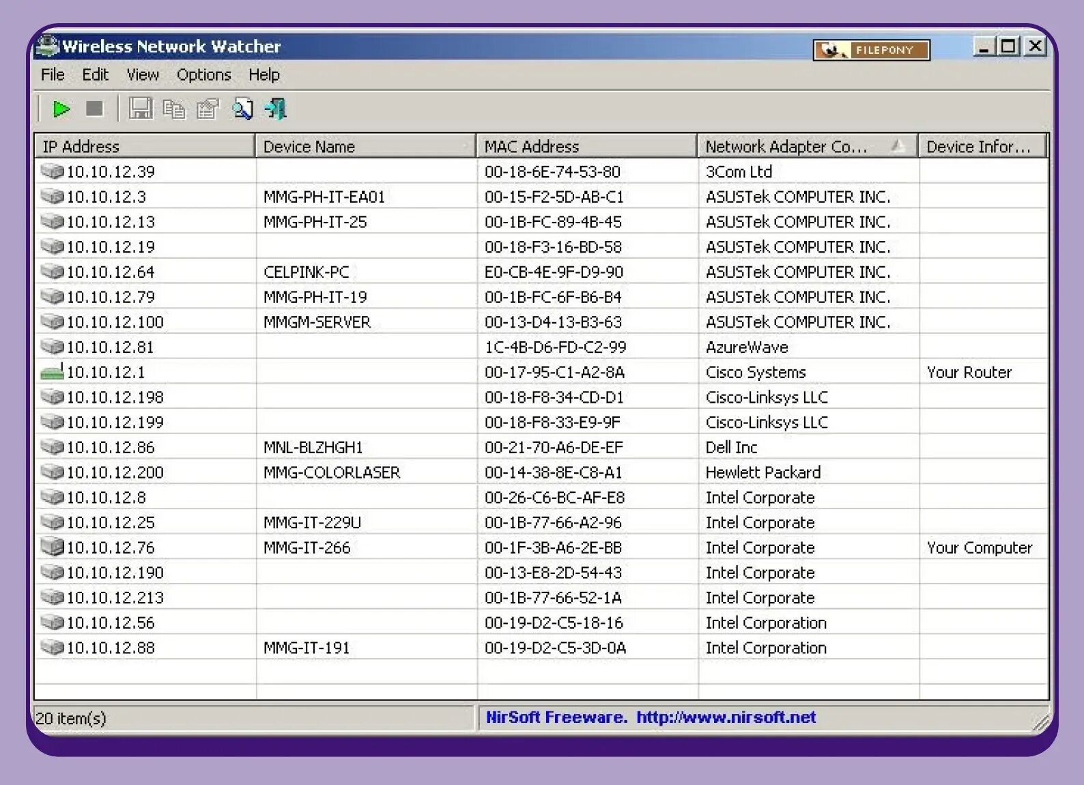The height and width of the screenshot is (785, 1084).
Task: Select the IP address 10.10.12.199
Action: pyautogui.click(x=115, y=422)
